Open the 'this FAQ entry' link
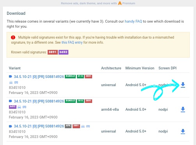Image resolution: width=196 pixels, height=145 pixels. pos(72,42)
